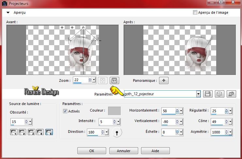Click the randomize parameters dice icon
The height and width of the screenshot is (159, 242).
click(x=219, y=94)
